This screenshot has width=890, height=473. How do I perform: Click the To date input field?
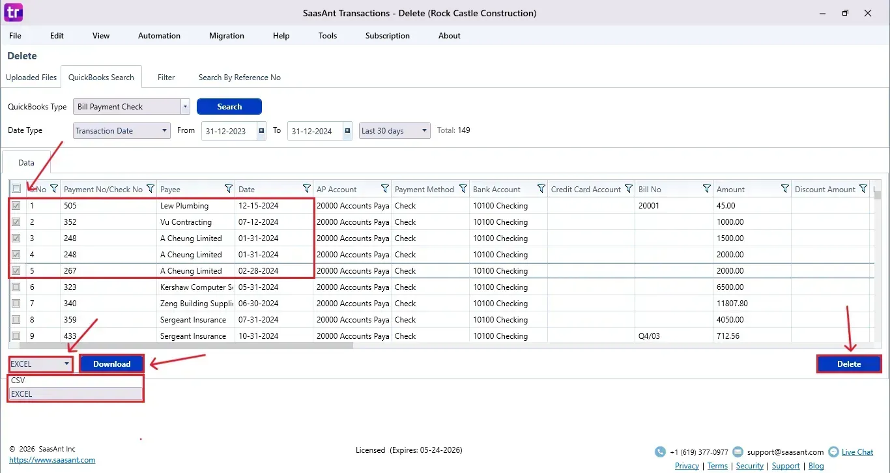315,131
